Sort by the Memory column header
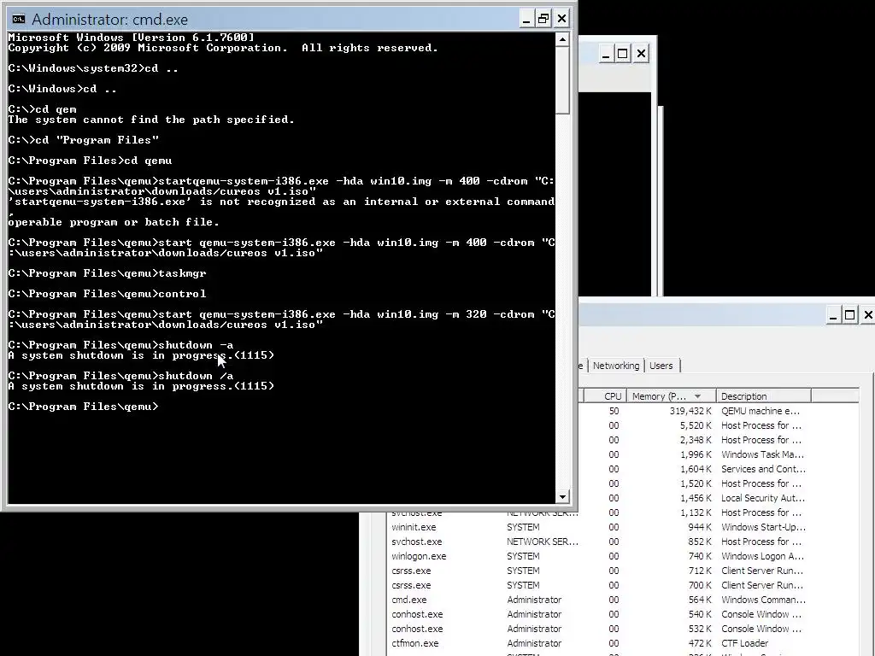This screenshot has width=875, height=656. coord(672,396)
